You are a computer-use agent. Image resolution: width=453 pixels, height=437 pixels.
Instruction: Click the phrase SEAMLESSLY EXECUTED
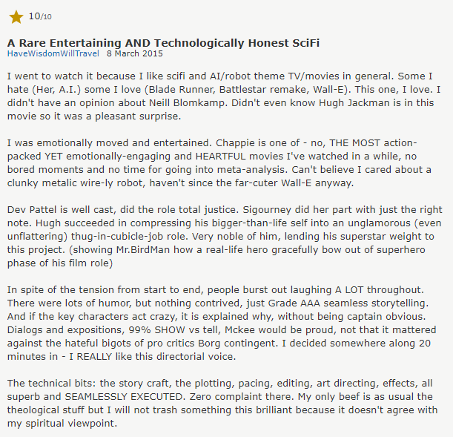coord(125,396)
